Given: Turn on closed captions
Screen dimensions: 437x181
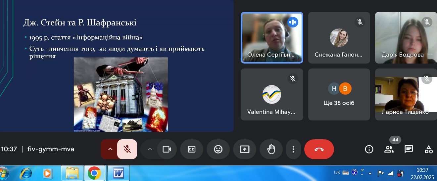Looking at the screenshot, I should 192,149.
